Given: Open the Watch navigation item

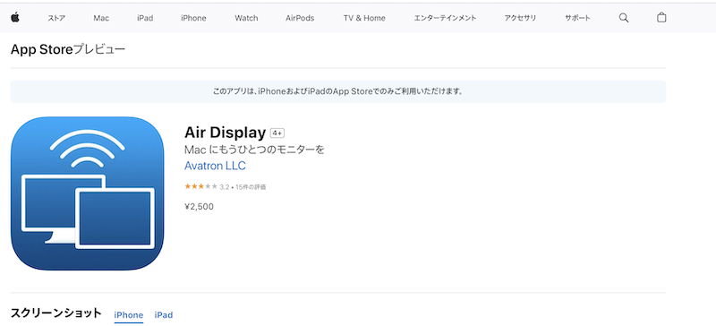Looking at the screenshot, I should tap(247, 18).
